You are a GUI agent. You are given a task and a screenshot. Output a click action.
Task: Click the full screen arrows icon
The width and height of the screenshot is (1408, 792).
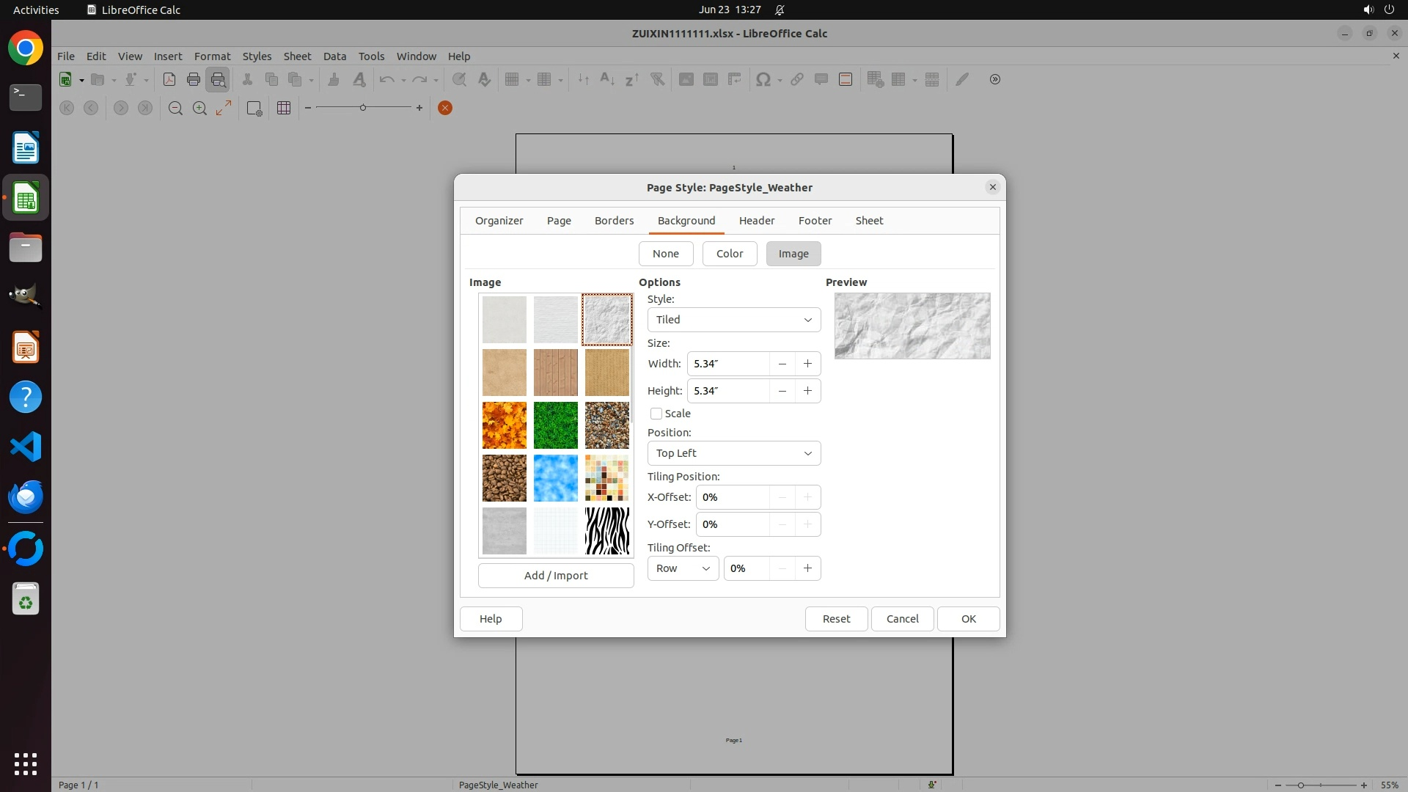coord(224,109)
